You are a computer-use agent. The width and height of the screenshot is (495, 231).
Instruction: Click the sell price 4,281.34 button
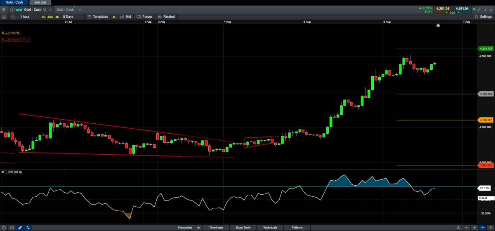coord(442,10)
